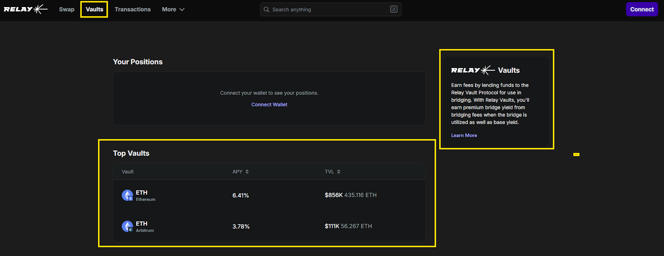The image size is (664, 256).
Task: Open the Learn More link
Action: click(x=464, y=135)
